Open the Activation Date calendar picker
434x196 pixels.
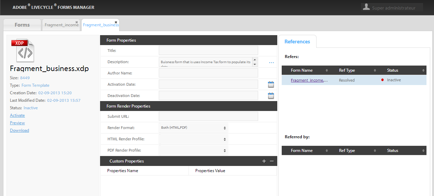pyautogui.click(x=271, y=85)
